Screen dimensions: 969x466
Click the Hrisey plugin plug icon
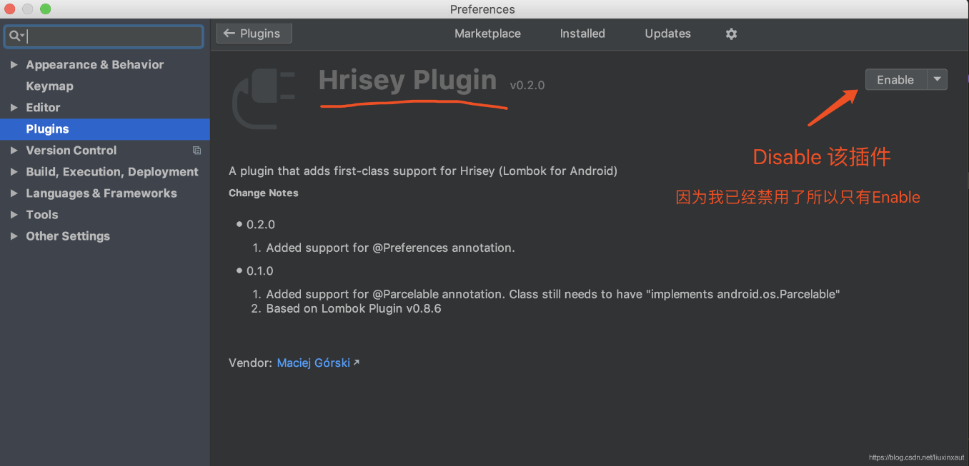(x=263, y=100)
